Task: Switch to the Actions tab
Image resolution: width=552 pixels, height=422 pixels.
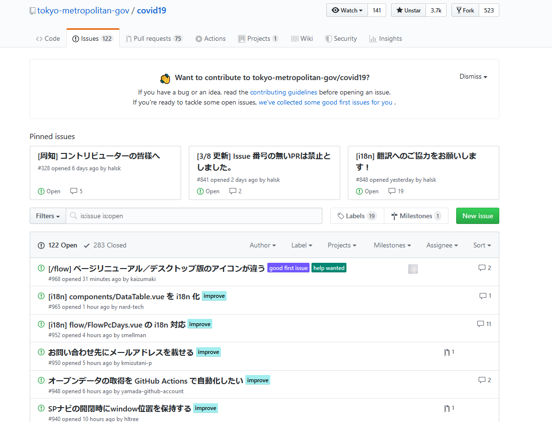Action: [210, 39]
